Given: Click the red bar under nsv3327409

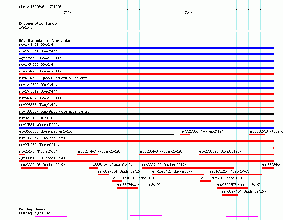Looking at the screenshot, I should [x=188, y=168].
